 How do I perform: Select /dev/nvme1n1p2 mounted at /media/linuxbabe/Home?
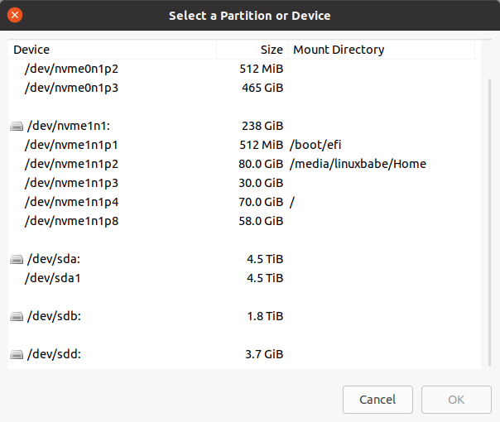pos(72,164)
